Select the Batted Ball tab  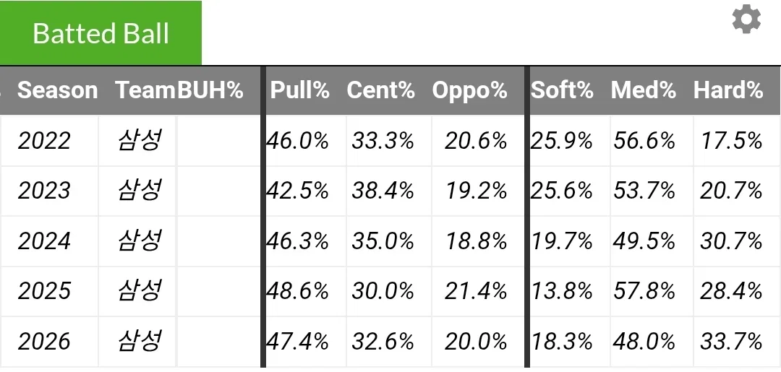click(101, 33)
